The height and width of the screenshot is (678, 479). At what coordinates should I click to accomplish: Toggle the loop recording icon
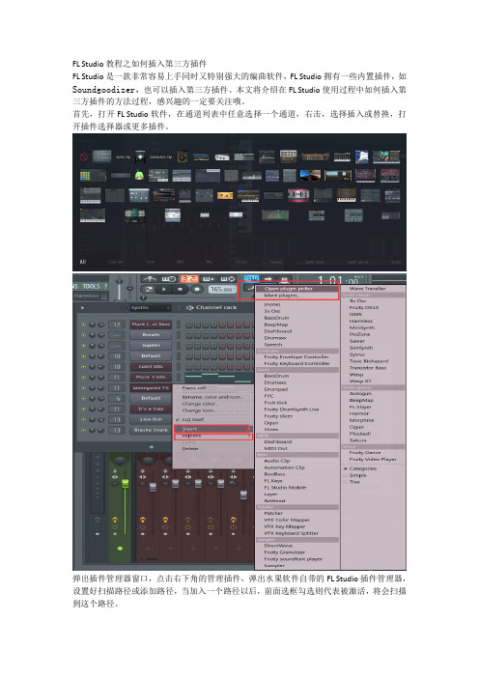tap(227, 279)
